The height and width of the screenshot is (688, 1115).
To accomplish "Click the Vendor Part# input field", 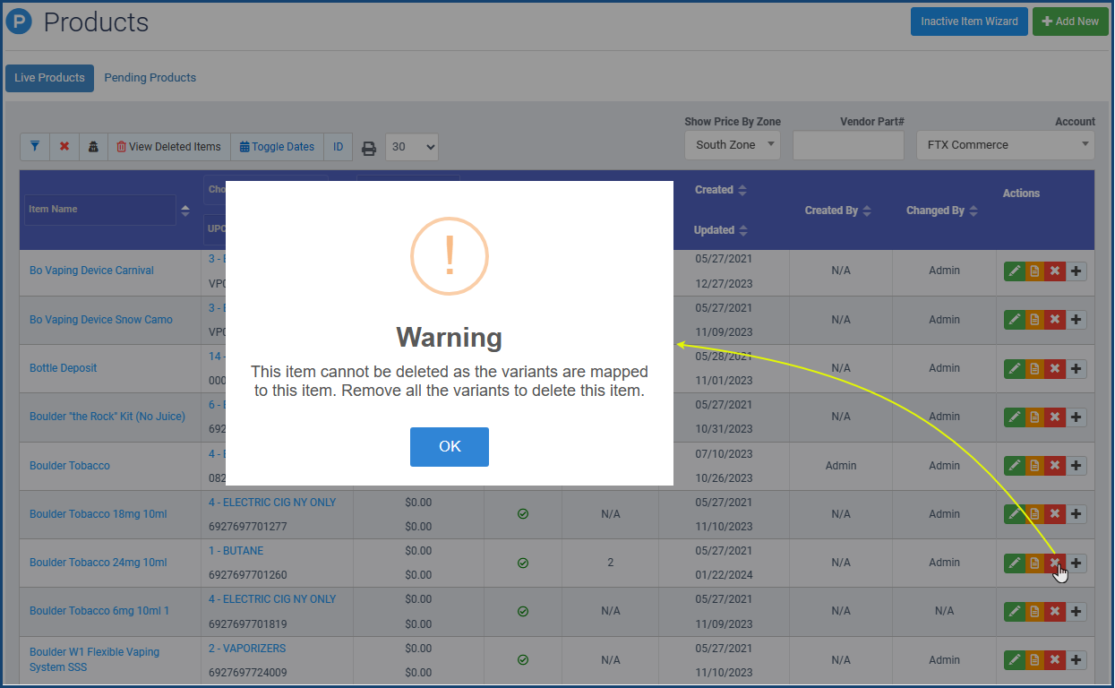I will click(848, 145).
